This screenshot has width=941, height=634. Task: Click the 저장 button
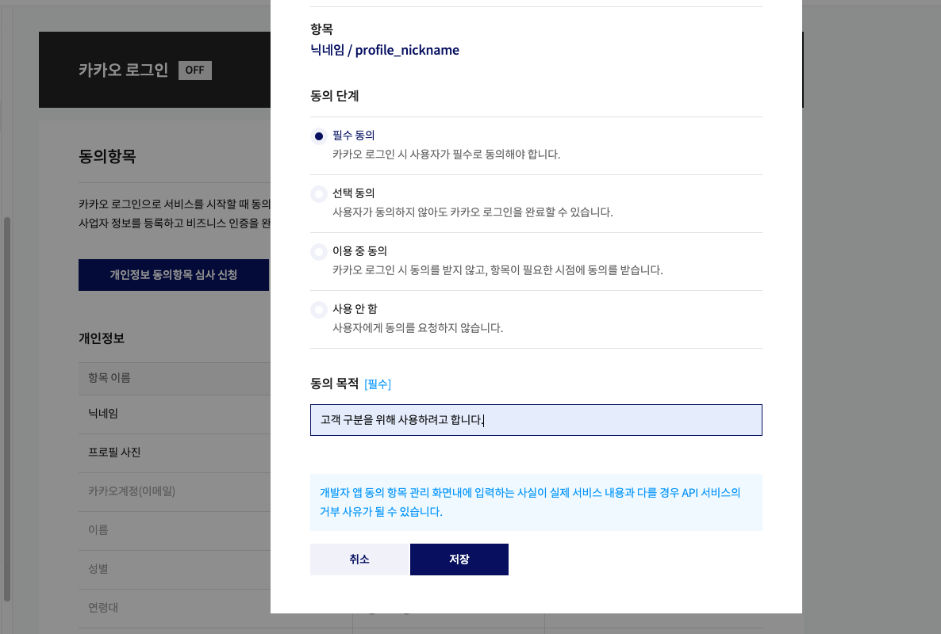[459, 559]
